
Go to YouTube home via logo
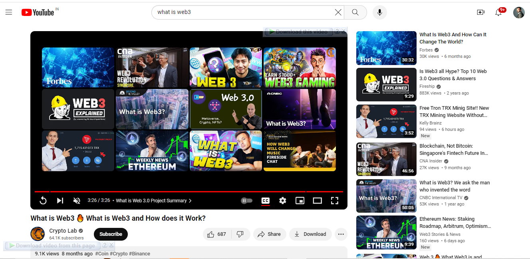[38, 12]
